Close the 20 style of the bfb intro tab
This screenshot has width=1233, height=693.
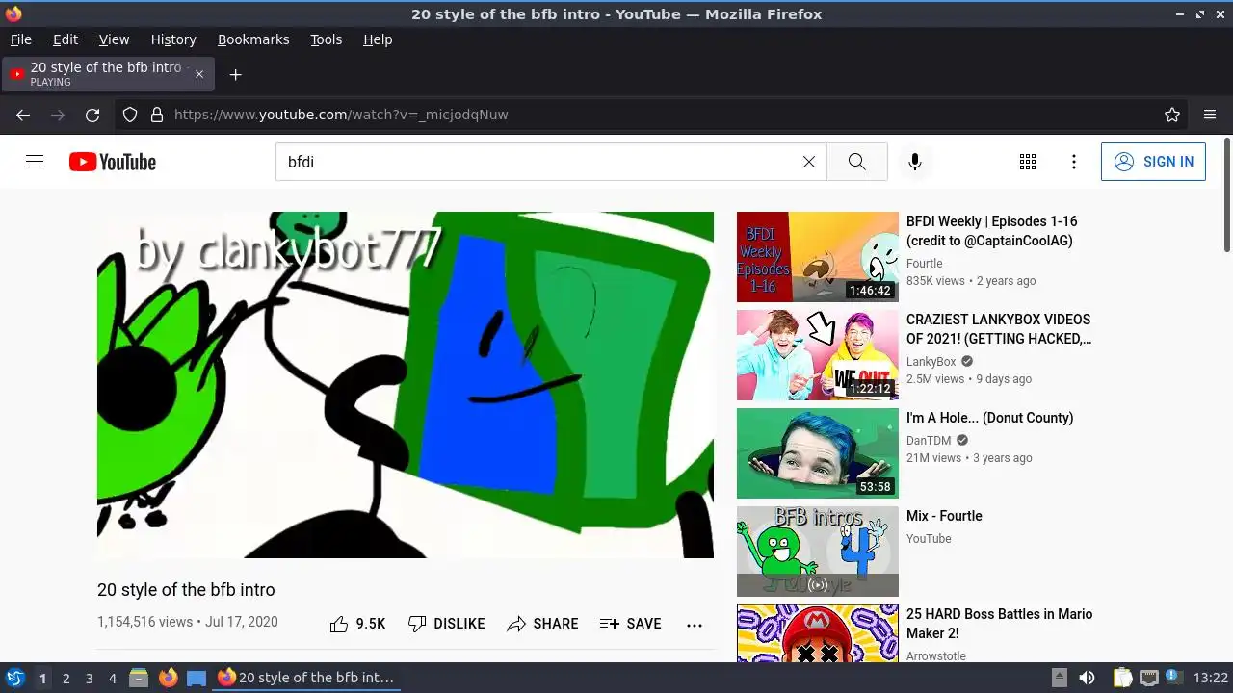pyautogui.click(x=199, y=74)
